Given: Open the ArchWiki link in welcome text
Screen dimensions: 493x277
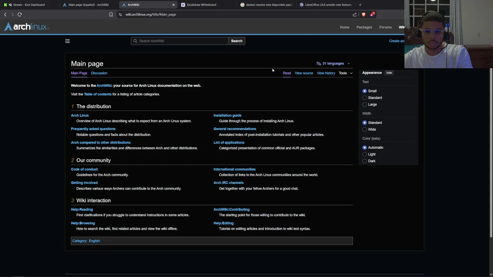Looking at the screenshot, I should point(104,85).
